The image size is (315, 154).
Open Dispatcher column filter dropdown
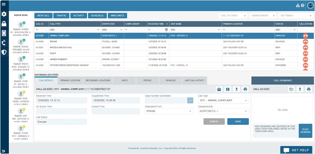pyautogui.click(x=112, y=30)
